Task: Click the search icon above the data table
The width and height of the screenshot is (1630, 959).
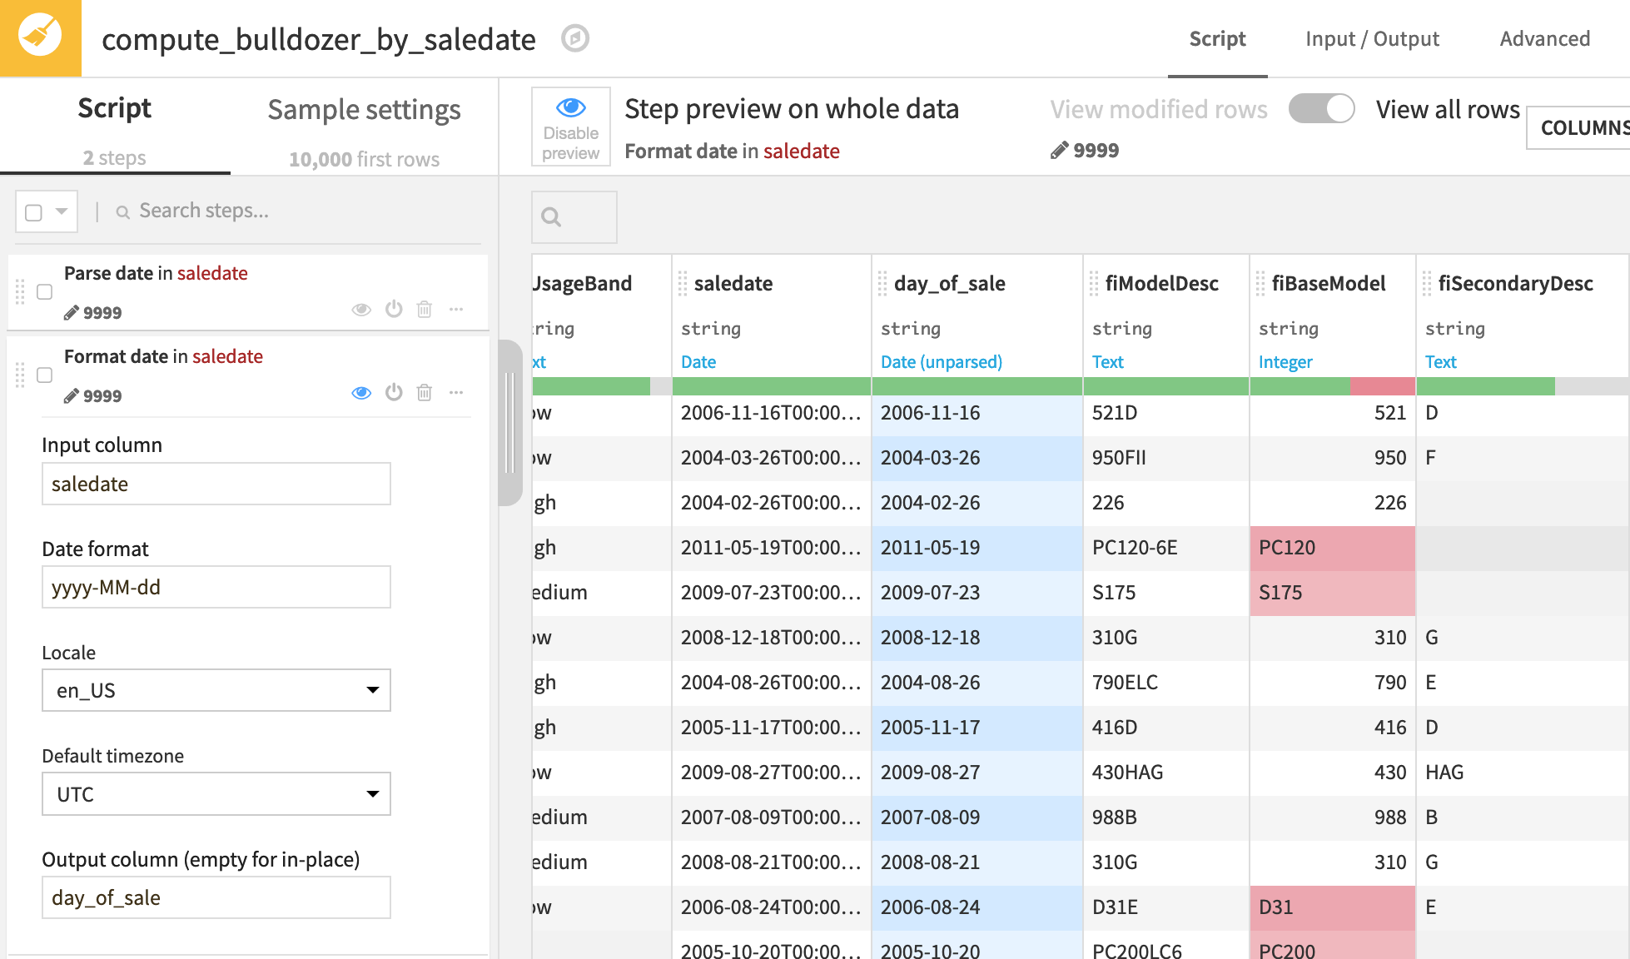Action: pos(551,216)
